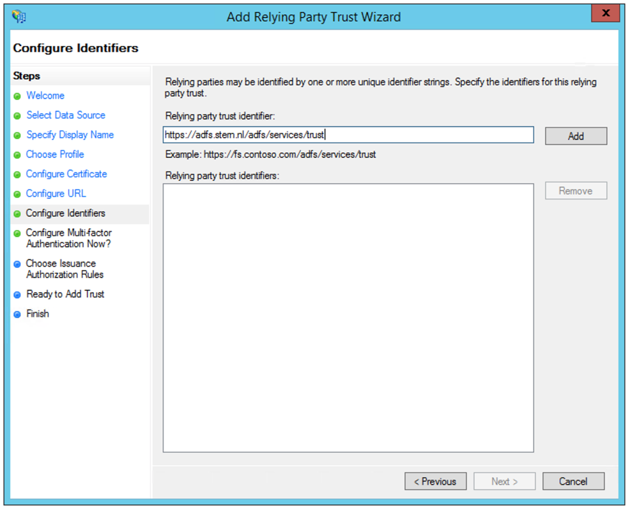Select Choose Issuance Authorization Rules step
The height and width of the screenshot is (509, 630).
point(65,269)
